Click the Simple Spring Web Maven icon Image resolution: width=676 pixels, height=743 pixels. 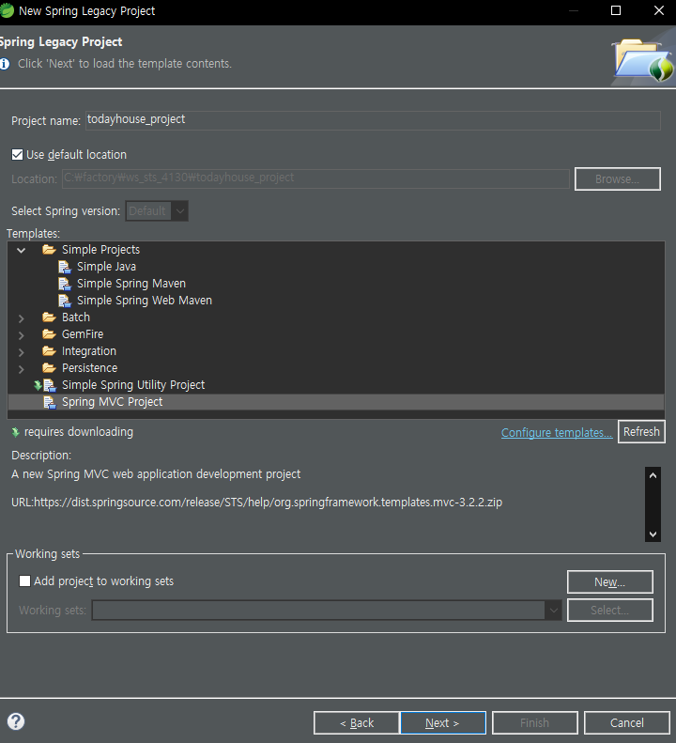65,301
